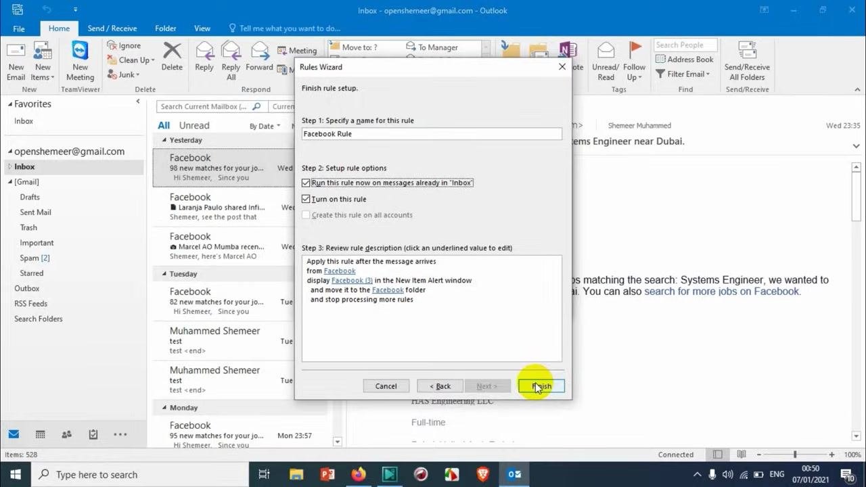Click Facebook (3) alert text link
Image resolution: width=866 pixels, height=487 pixels.
point(352,280)
